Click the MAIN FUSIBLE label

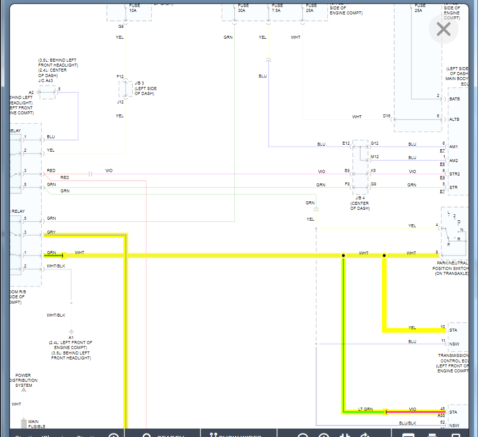point(37,424)
